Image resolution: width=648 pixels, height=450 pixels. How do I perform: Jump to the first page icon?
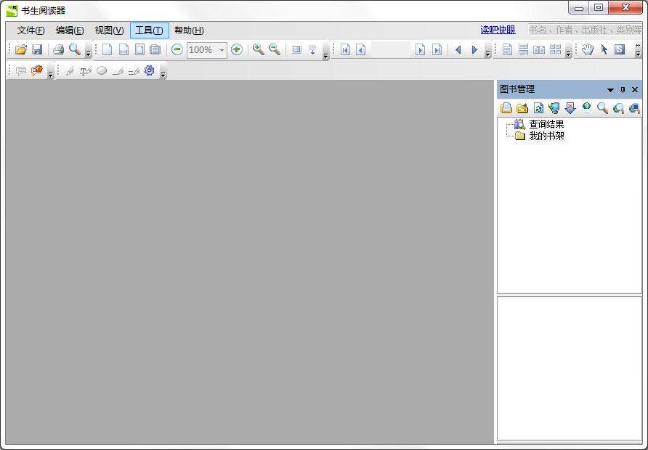pos(345,49)
